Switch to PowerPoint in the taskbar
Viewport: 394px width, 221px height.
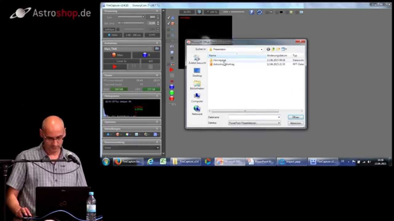click(261, 162)
